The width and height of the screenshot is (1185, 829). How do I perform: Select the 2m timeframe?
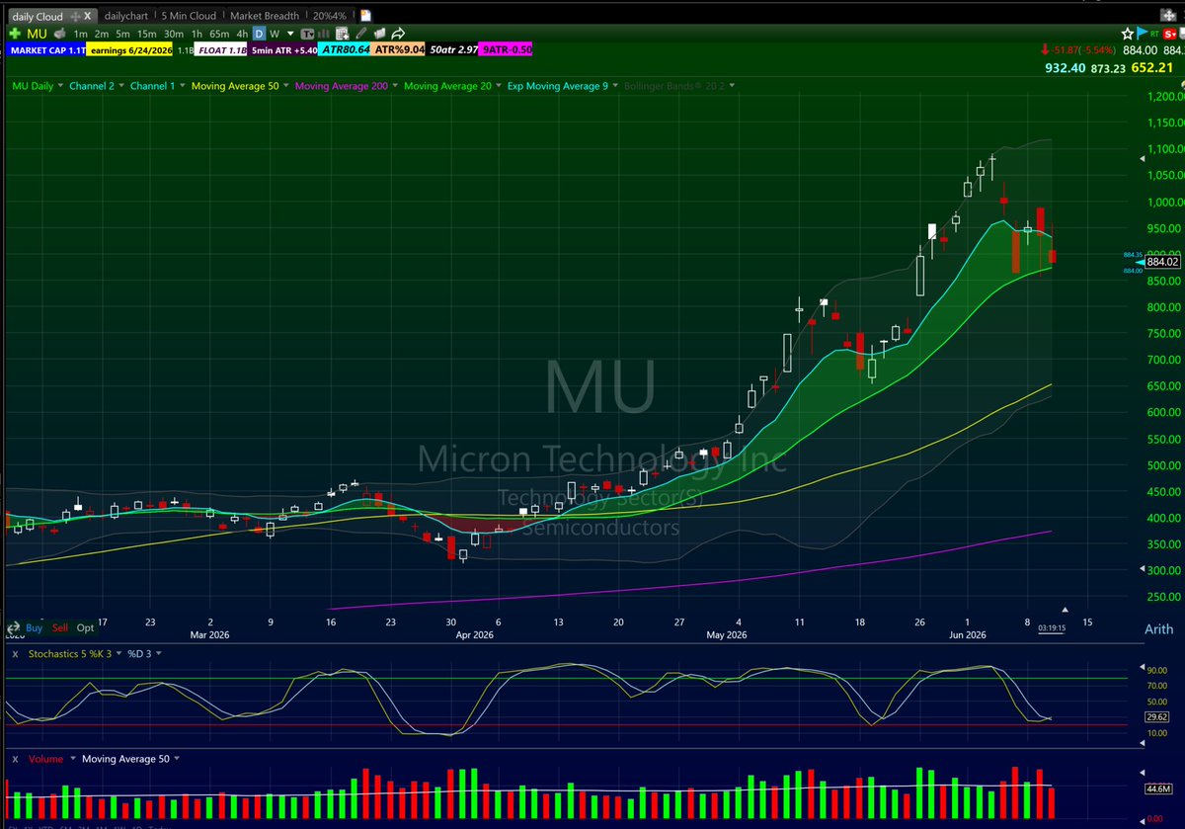[102, 34]
